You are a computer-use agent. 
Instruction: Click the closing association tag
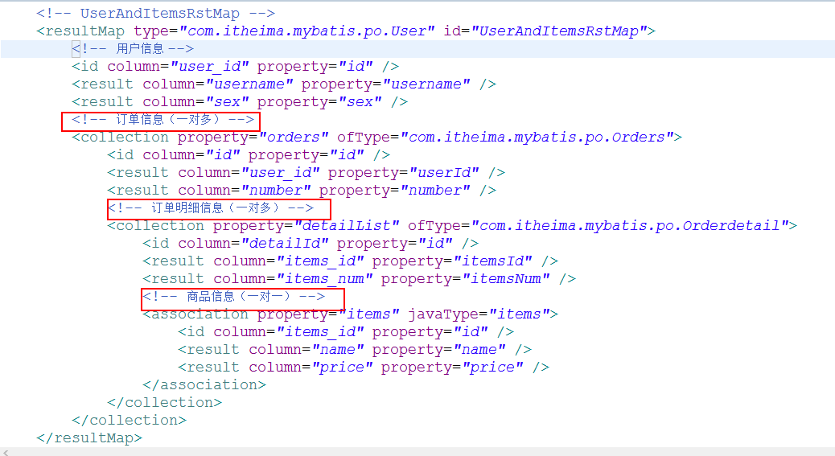click(x=204, y=384)
